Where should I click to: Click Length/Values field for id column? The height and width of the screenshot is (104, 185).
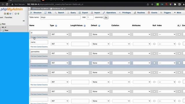[80, 34]
